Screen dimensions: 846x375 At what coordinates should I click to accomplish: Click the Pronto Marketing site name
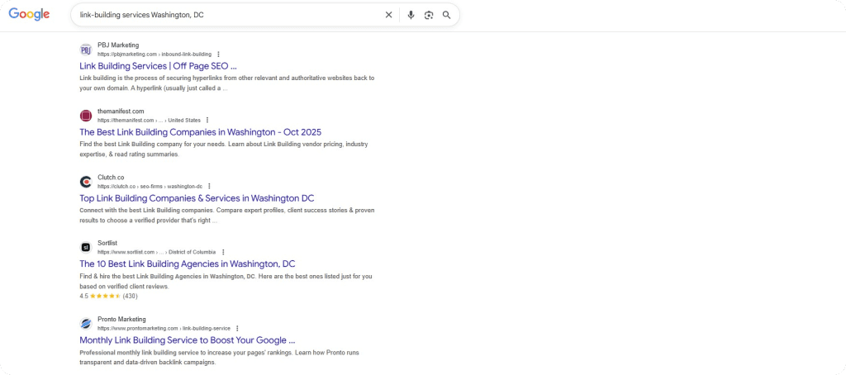pos(122,319)
